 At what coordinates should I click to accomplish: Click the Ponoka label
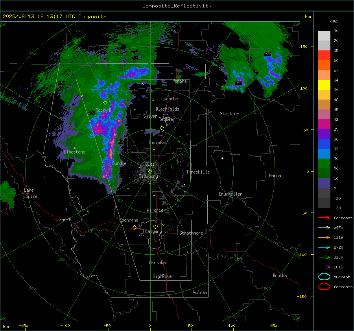pos(179,81)
